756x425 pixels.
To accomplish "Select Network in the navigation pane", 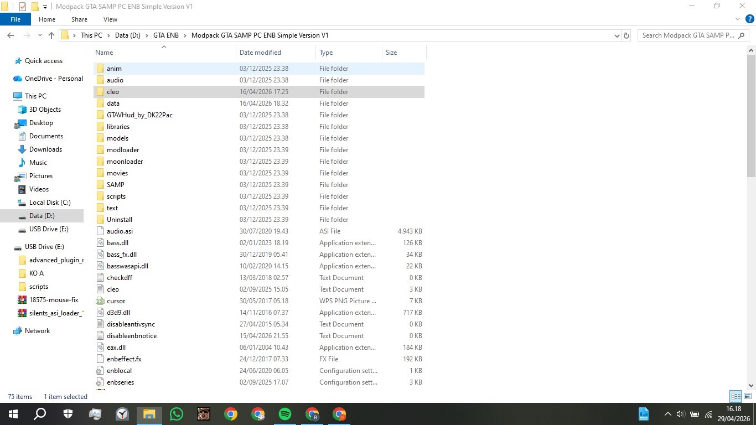I will (37, 331).
